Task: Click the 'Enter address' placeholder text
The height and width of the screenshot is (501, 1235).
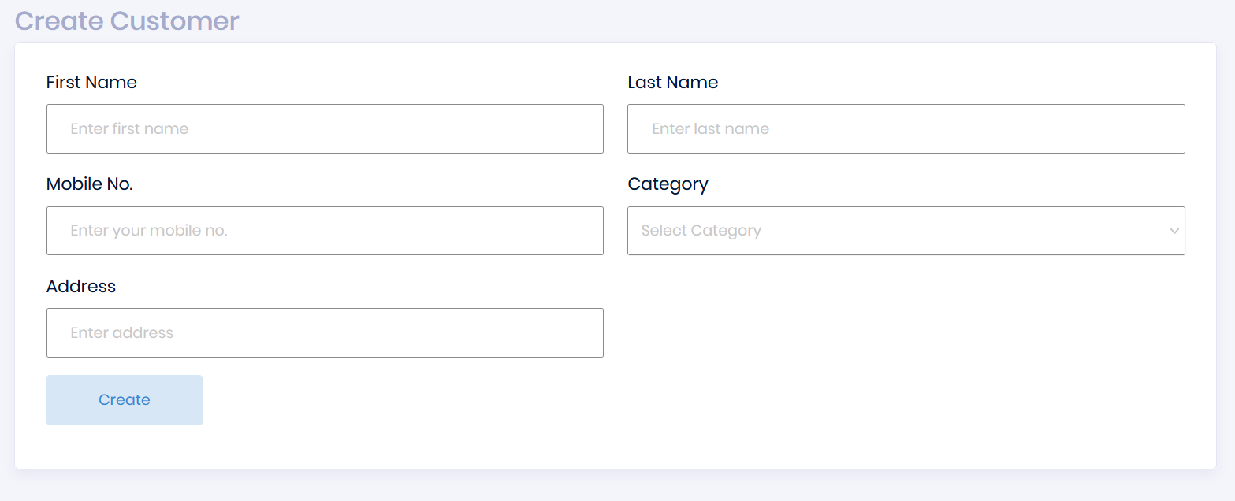Action: click(122, 332)
